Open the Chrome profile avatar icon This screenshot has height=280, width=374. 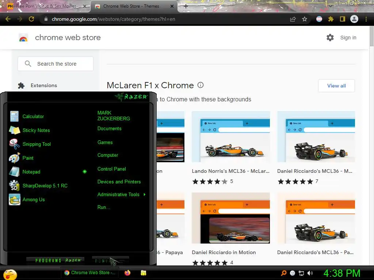(x=354, y=19)
